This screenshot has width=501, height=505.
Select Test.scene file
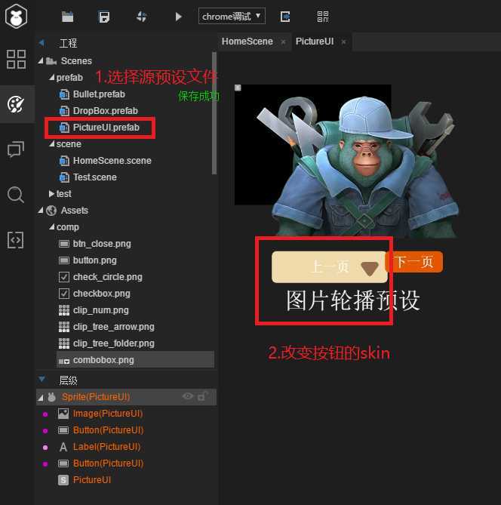click(x=94, y=177)
